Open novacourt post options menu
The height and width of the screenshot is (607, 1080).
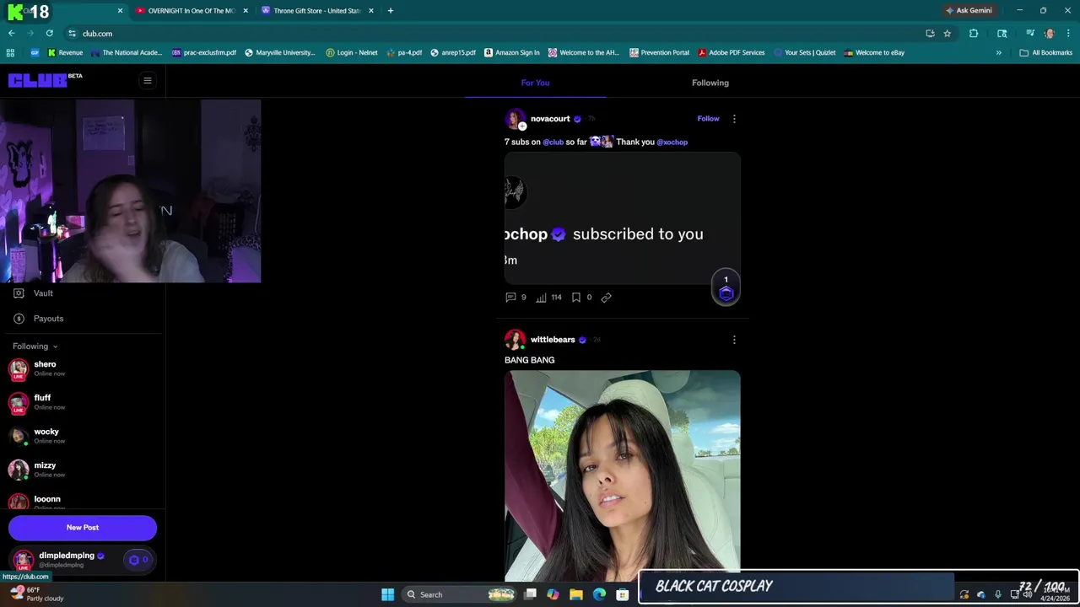click(734, 119)
